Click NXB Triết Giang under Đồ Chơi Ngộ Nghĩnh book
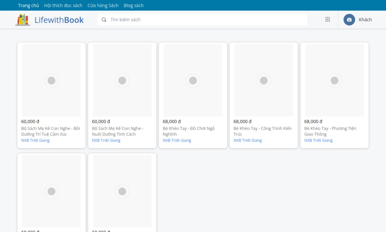 (x=177, y=140)
